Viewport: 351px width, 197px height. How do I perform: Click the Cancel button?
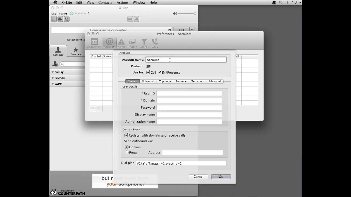tap(198, 177)
